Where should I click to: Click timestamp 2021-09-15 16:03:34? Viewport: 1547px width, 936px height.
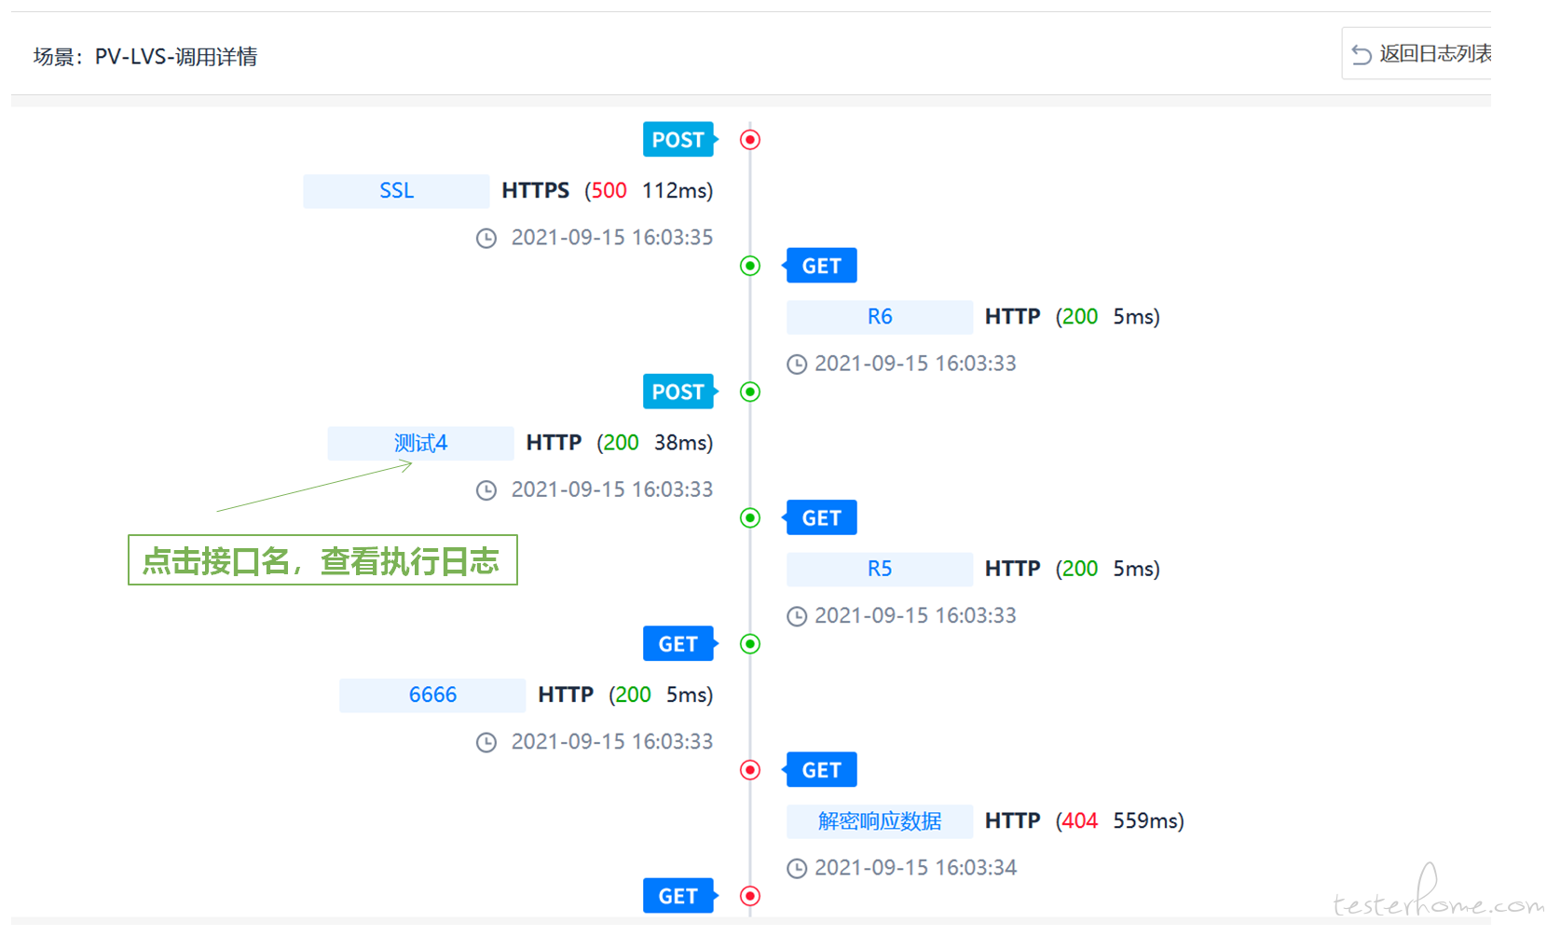tap(916, 868)
